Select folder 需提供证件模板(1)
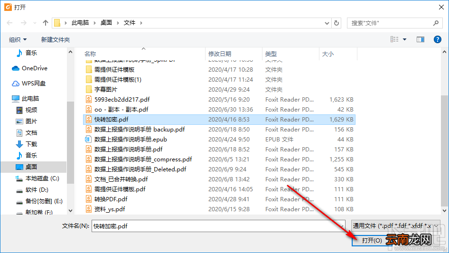 (x=113, y=80)
